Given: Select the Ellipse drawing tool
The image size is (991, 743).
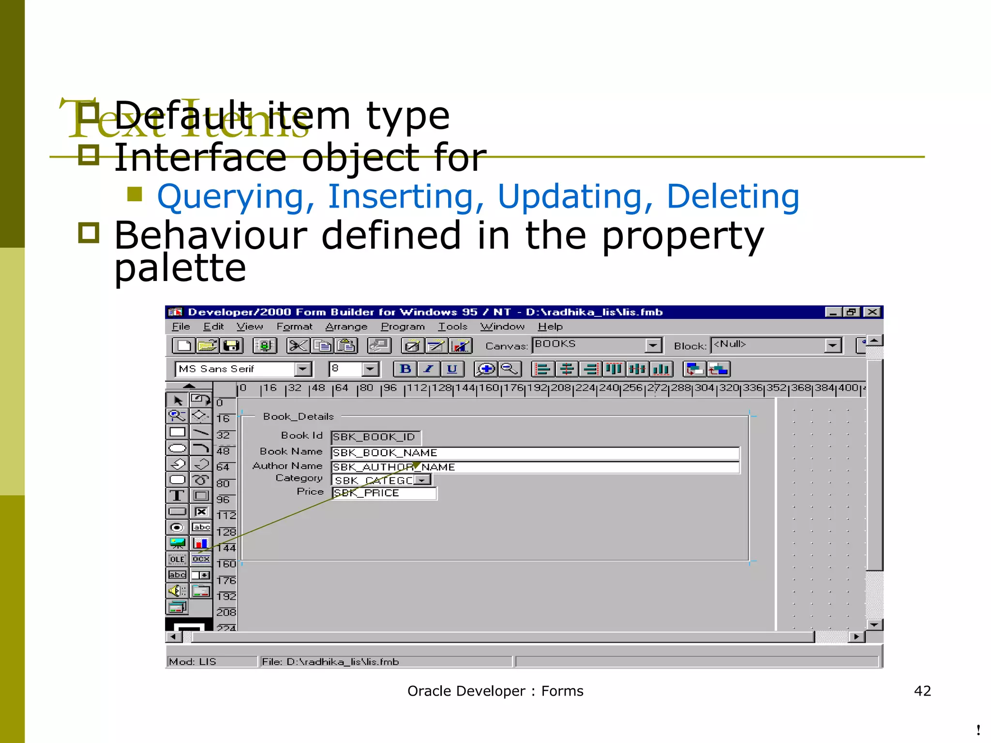Looking at the screenshot, I should (177, 448).
